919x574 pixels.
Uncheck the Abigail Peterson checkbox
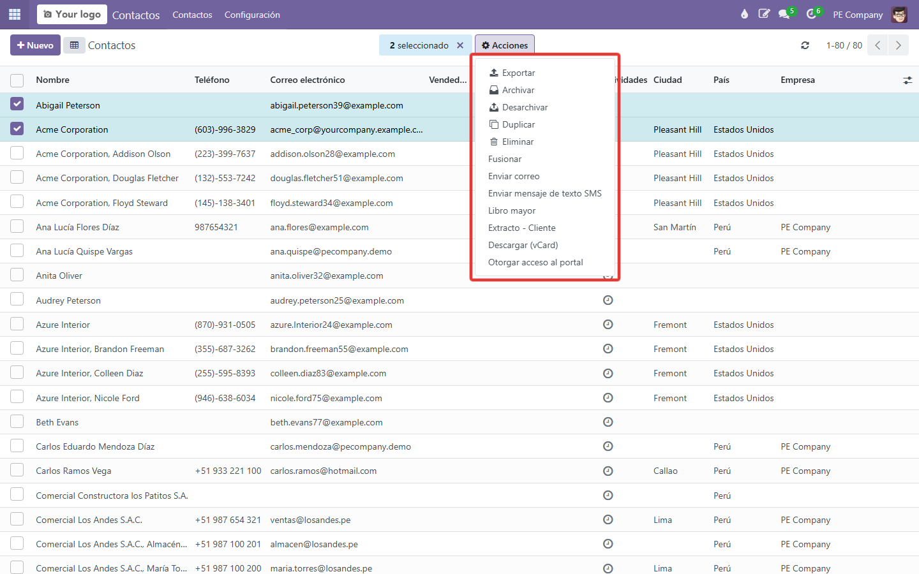coord(17,104)
